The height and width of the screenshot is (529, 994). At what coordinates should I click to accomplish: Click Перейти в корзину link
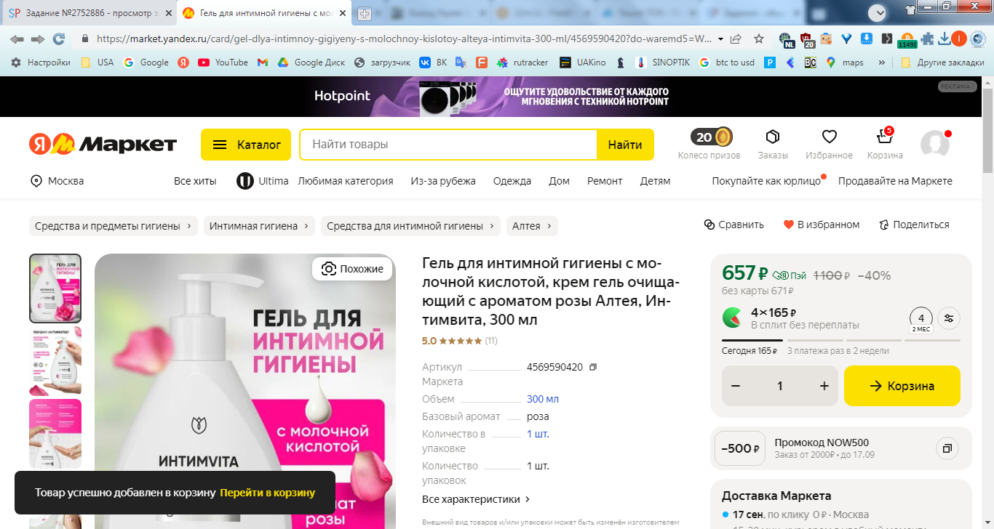pyautogui.click(x=268, y=493)
